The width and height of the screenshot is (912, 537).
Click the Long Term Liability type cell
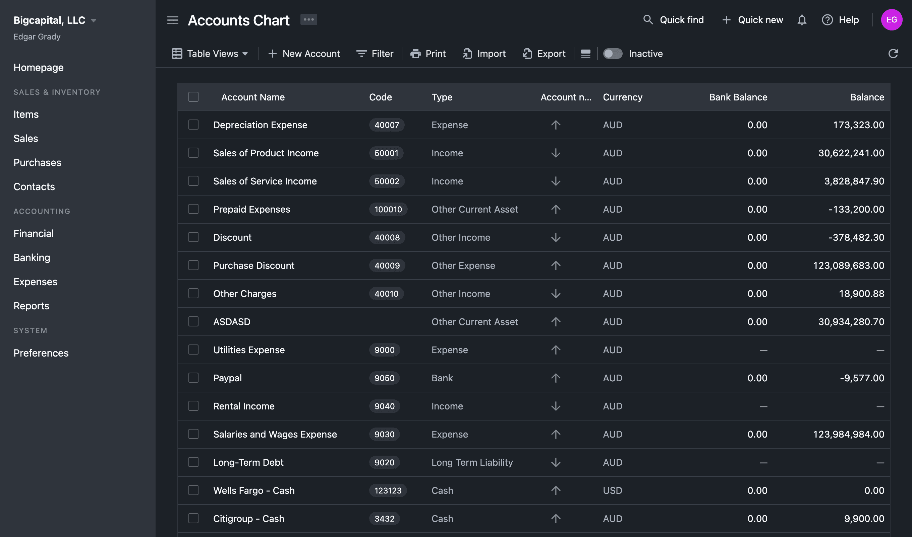472,462
